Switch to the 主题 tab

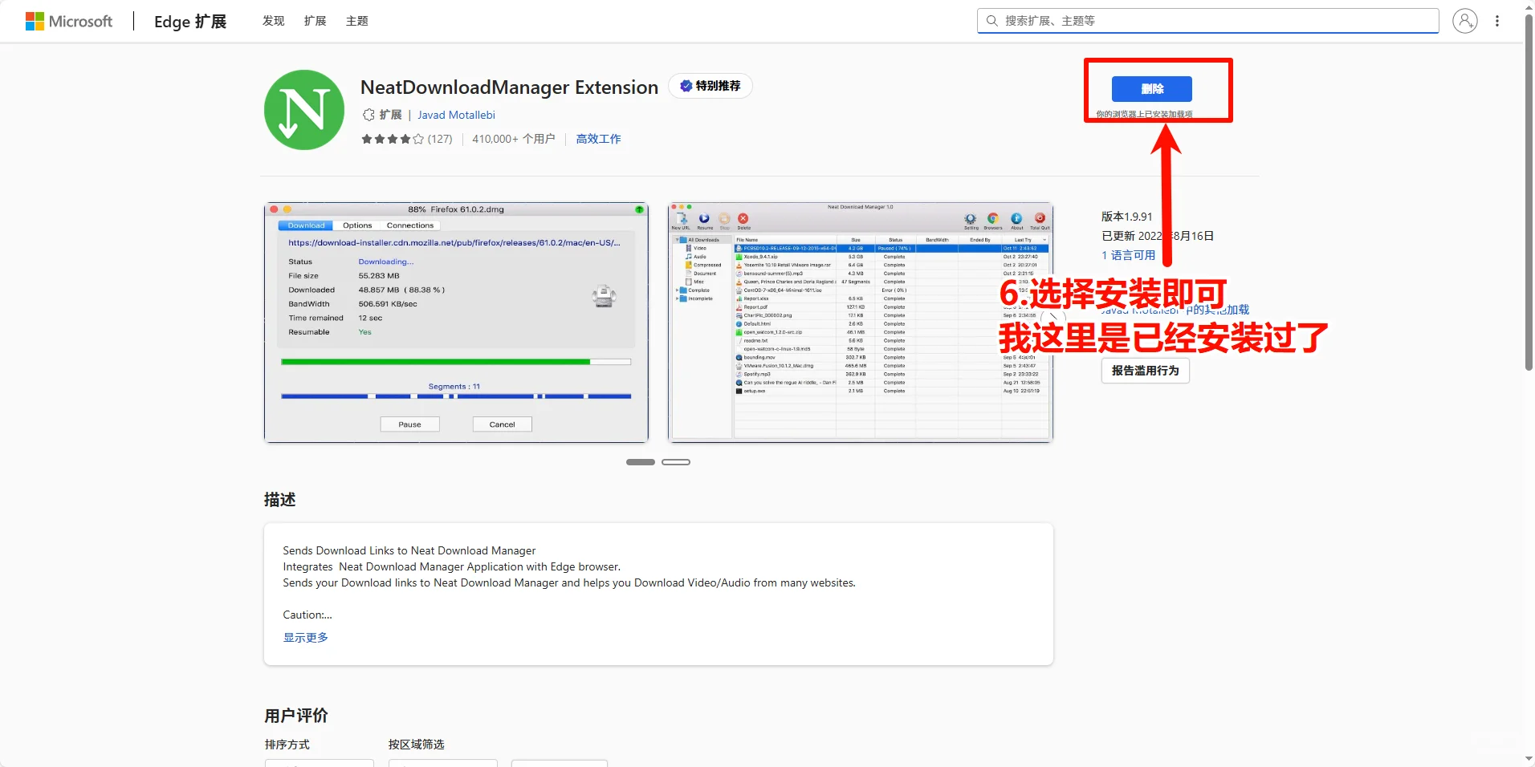point(357,21)
